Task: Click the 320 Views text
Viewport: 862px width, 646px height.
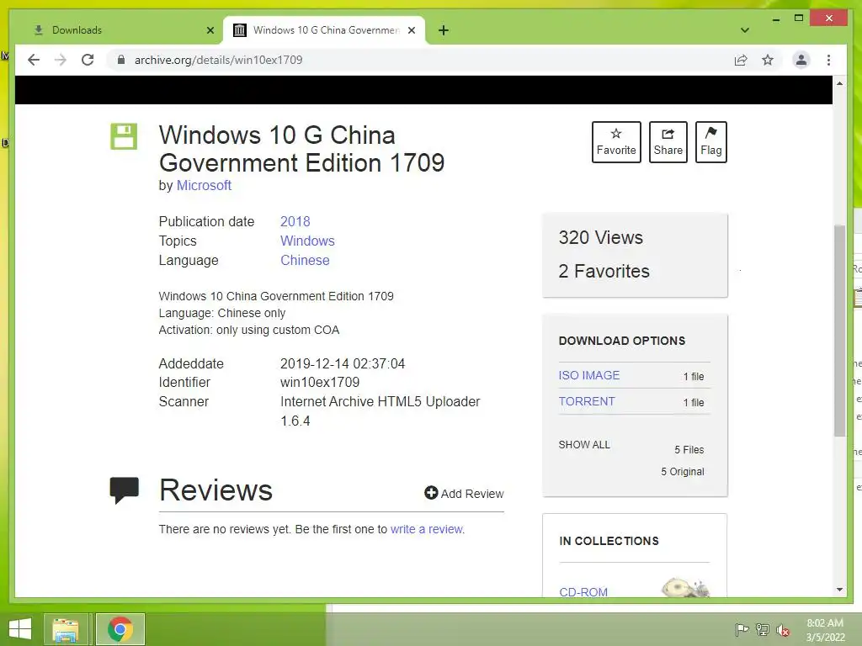Action: 601,237
